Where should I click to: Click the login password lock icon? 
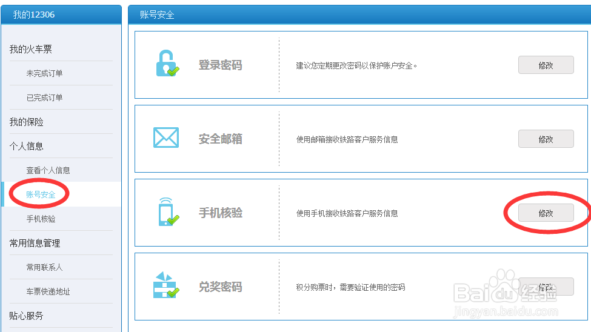pos(167,63)
